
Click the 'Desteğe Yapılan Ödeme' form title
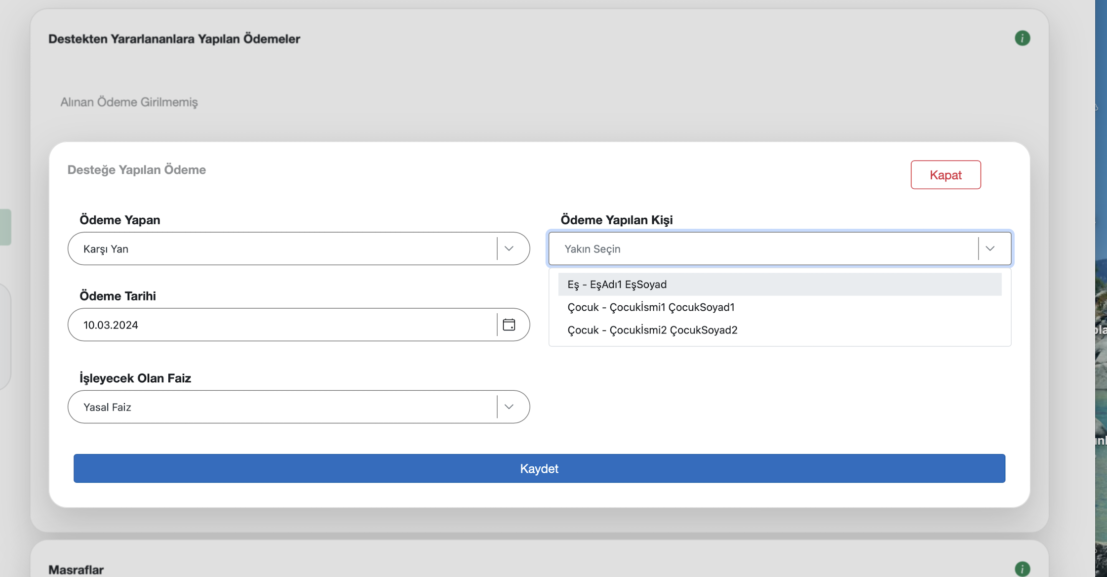point(137,169)
